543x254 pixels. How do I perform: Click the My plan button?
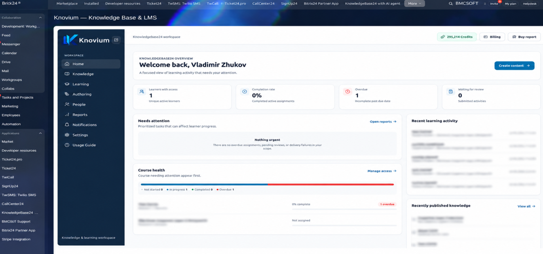coord(511,4)
